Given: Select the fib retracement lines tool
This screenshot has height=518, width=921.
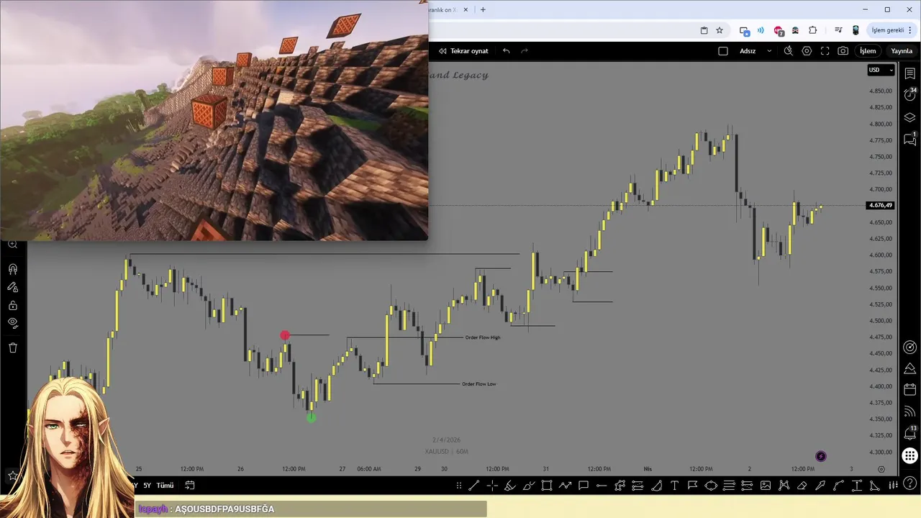Looking at the screenshot, I should click(729, 486).
